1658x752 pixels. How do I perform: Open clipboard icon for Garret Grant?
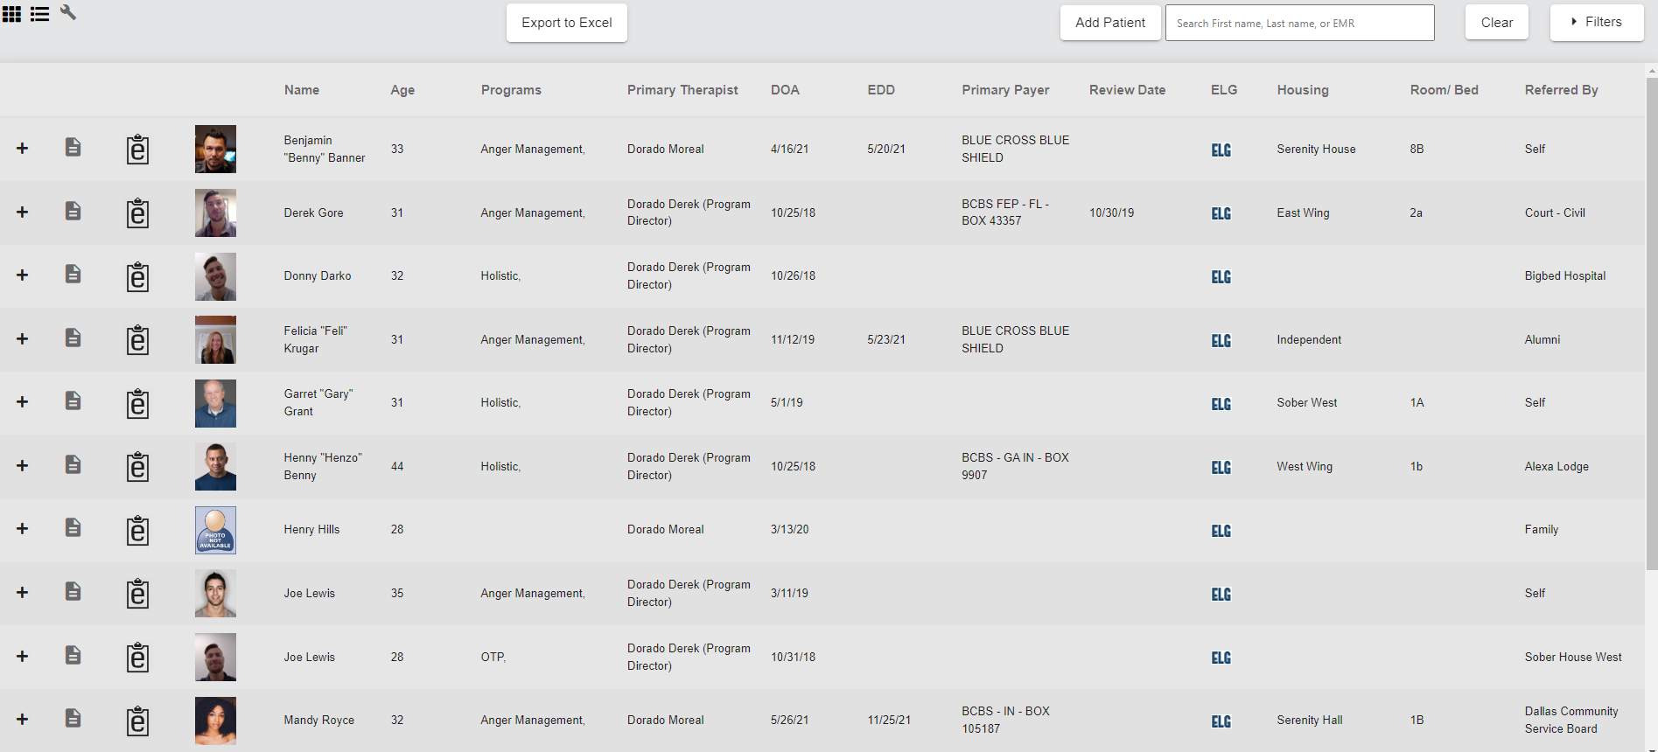coord(137,403)
